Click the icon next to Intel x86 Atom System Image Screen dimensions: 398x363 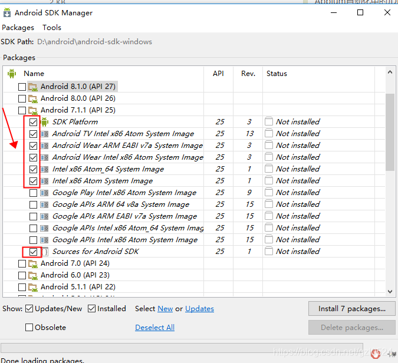[x=44, y=181]
